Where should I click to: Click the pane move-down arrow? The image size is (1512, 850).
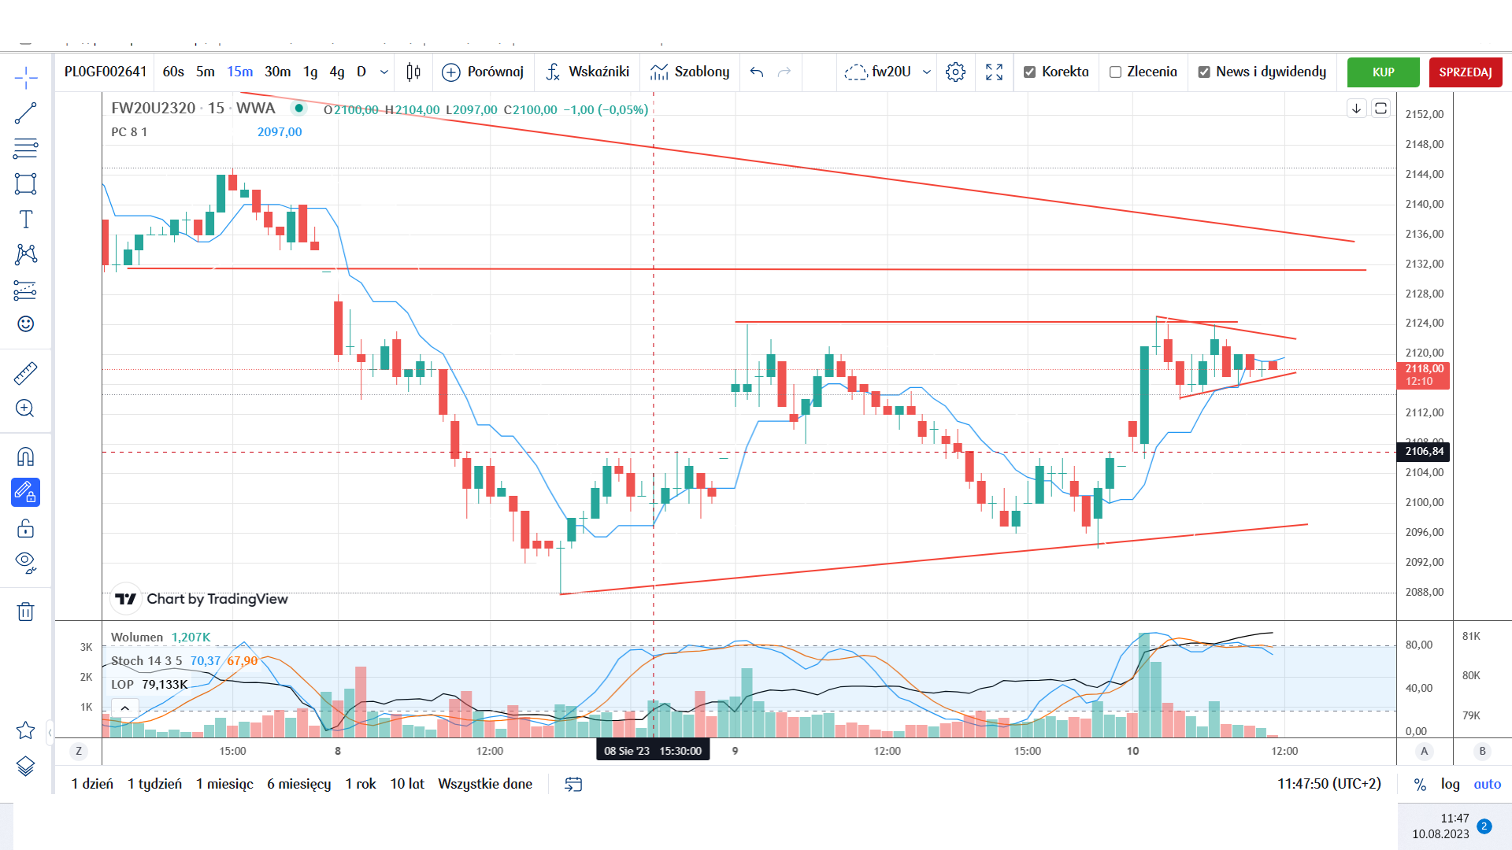tap(1356, 109)
